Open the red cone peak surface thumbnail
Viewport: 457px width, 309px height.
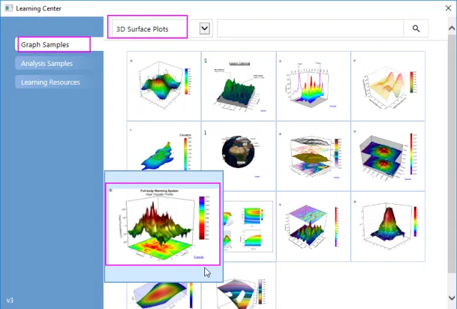[388, 226]
